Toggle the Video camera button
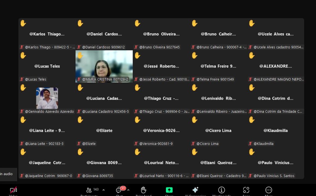The width and height of the screenshot is (316, 196). click(13, 190)
